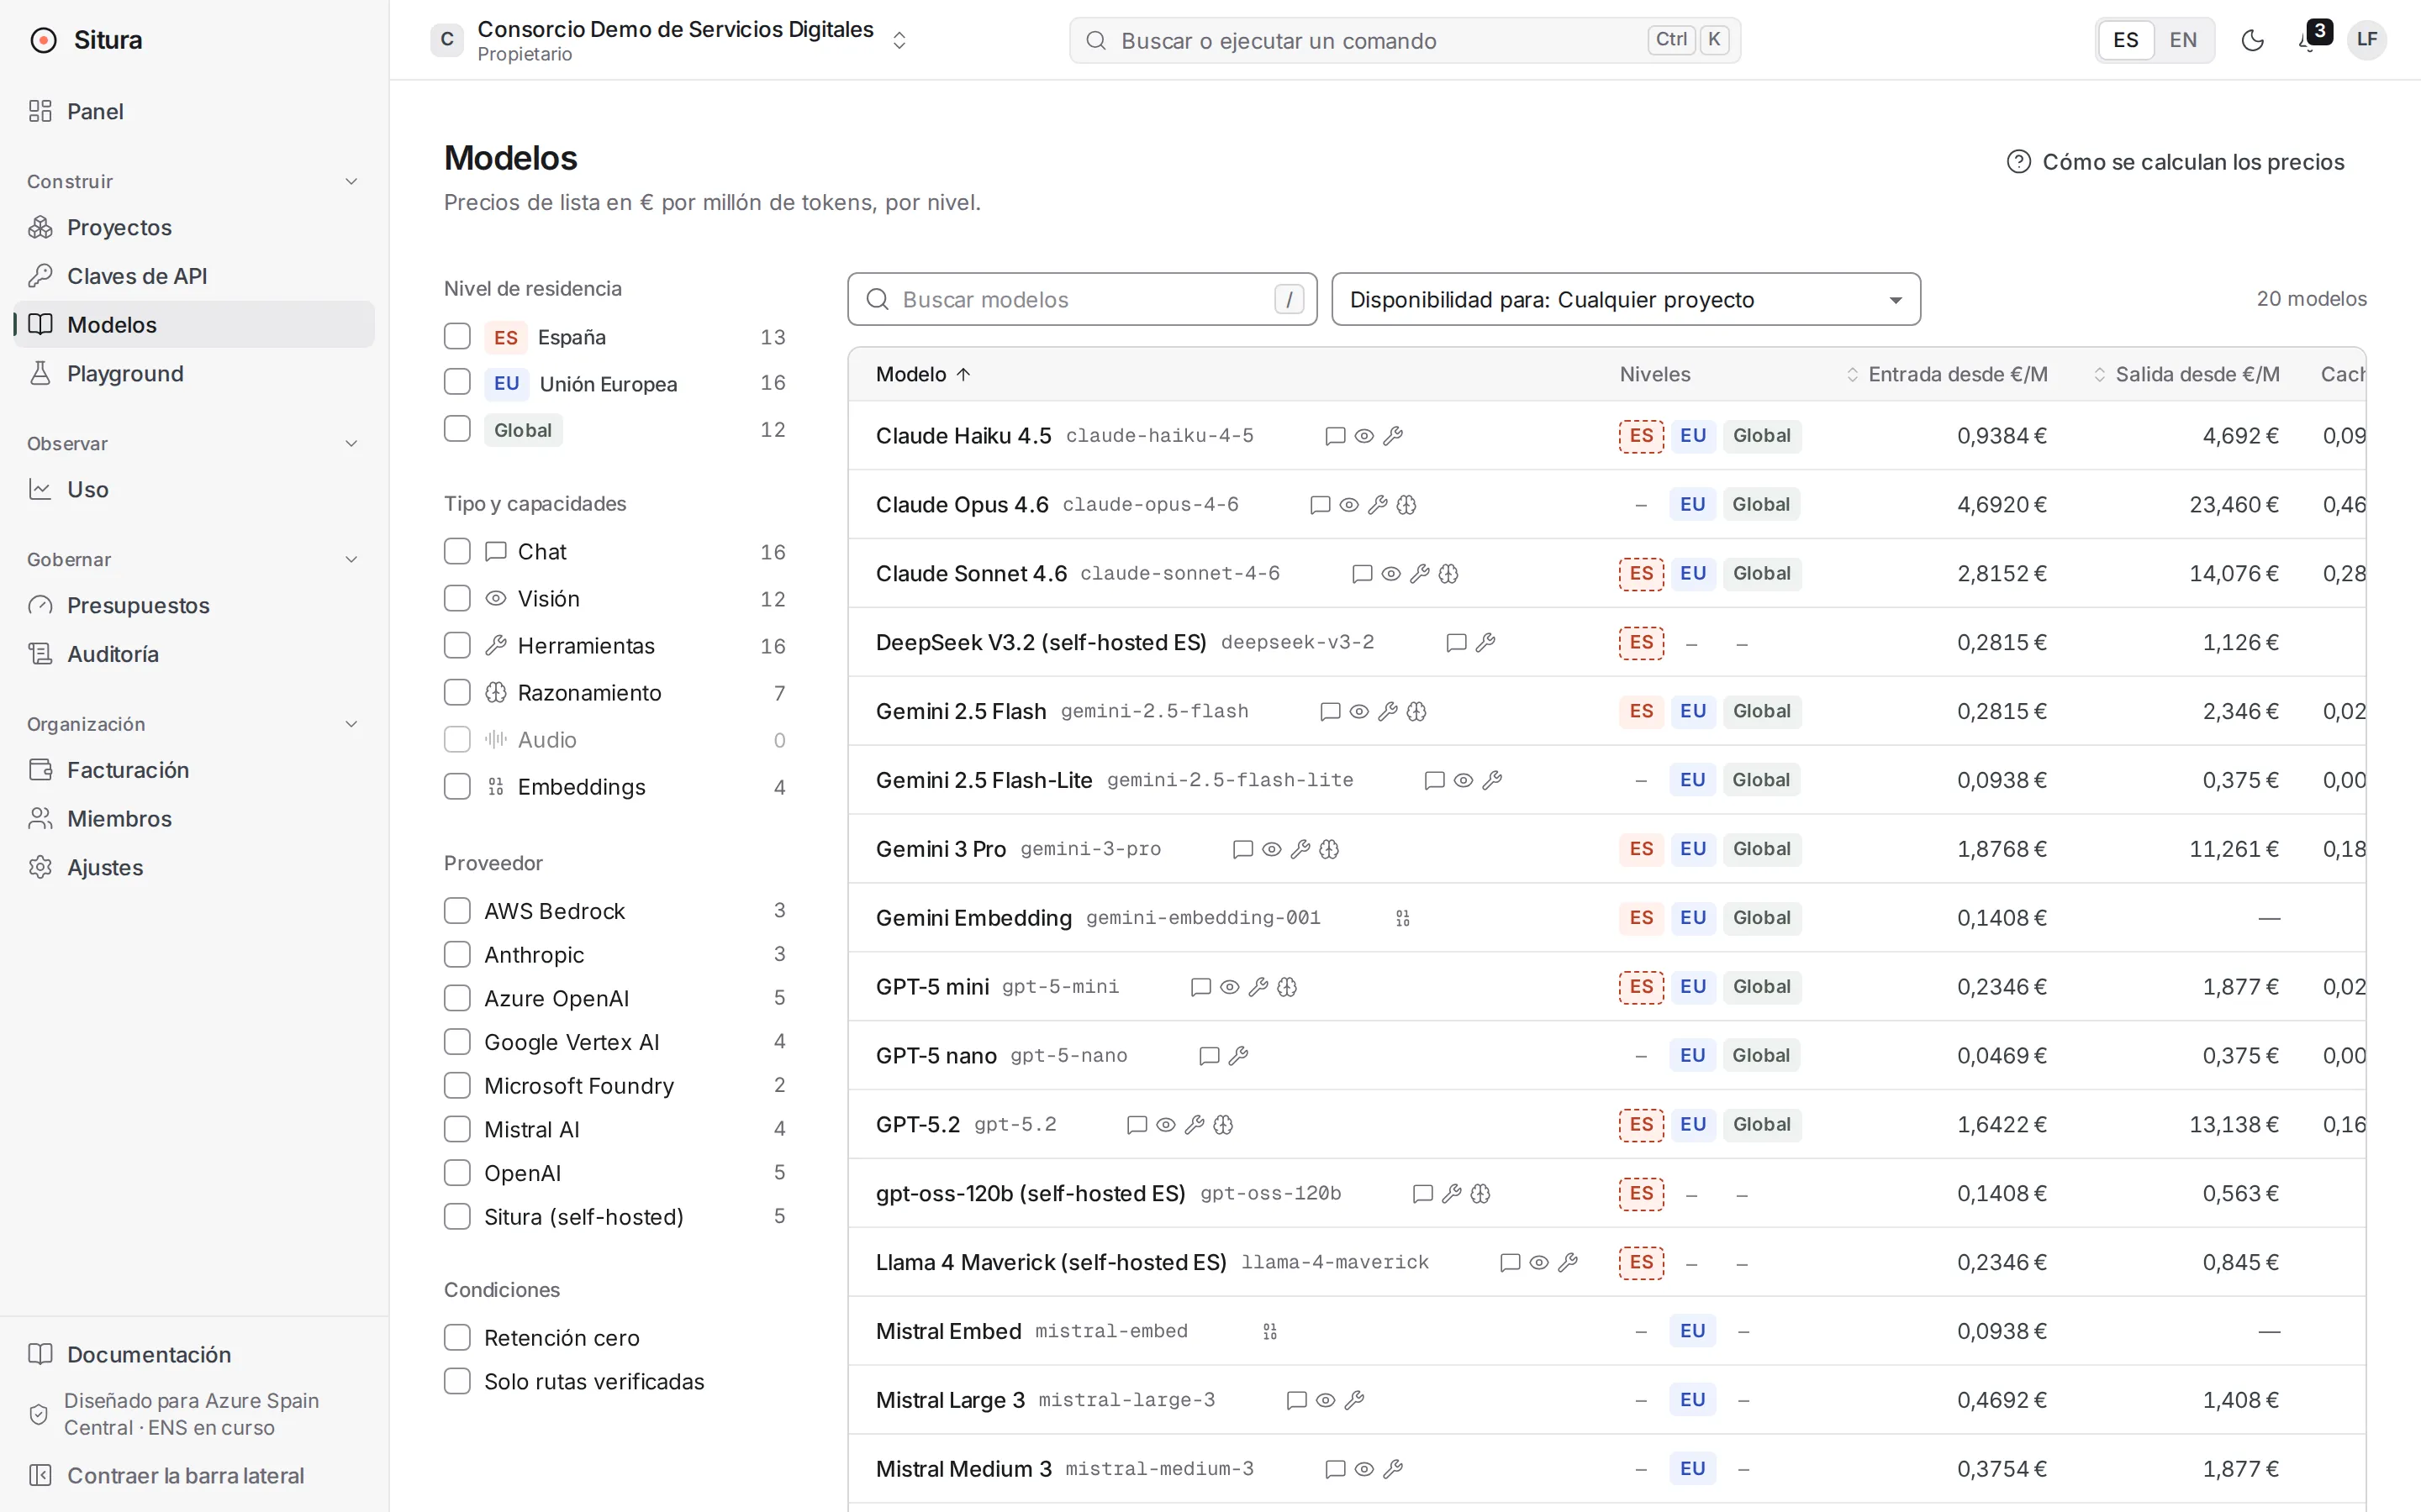Focus the Buscar o ejecutar un comando field
Screen dimensions: 2421x1512
click(1405, 40)
